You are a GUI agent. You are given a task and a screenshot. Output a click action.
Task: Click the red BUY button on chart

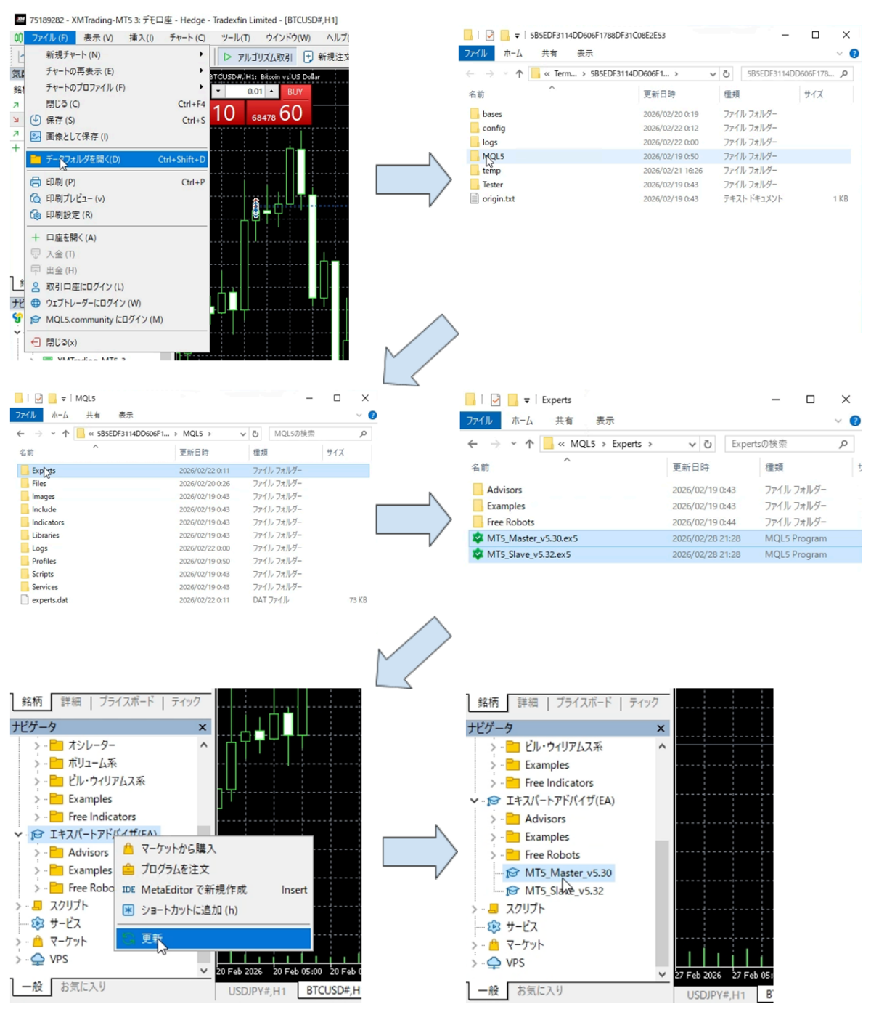(295, 92)
